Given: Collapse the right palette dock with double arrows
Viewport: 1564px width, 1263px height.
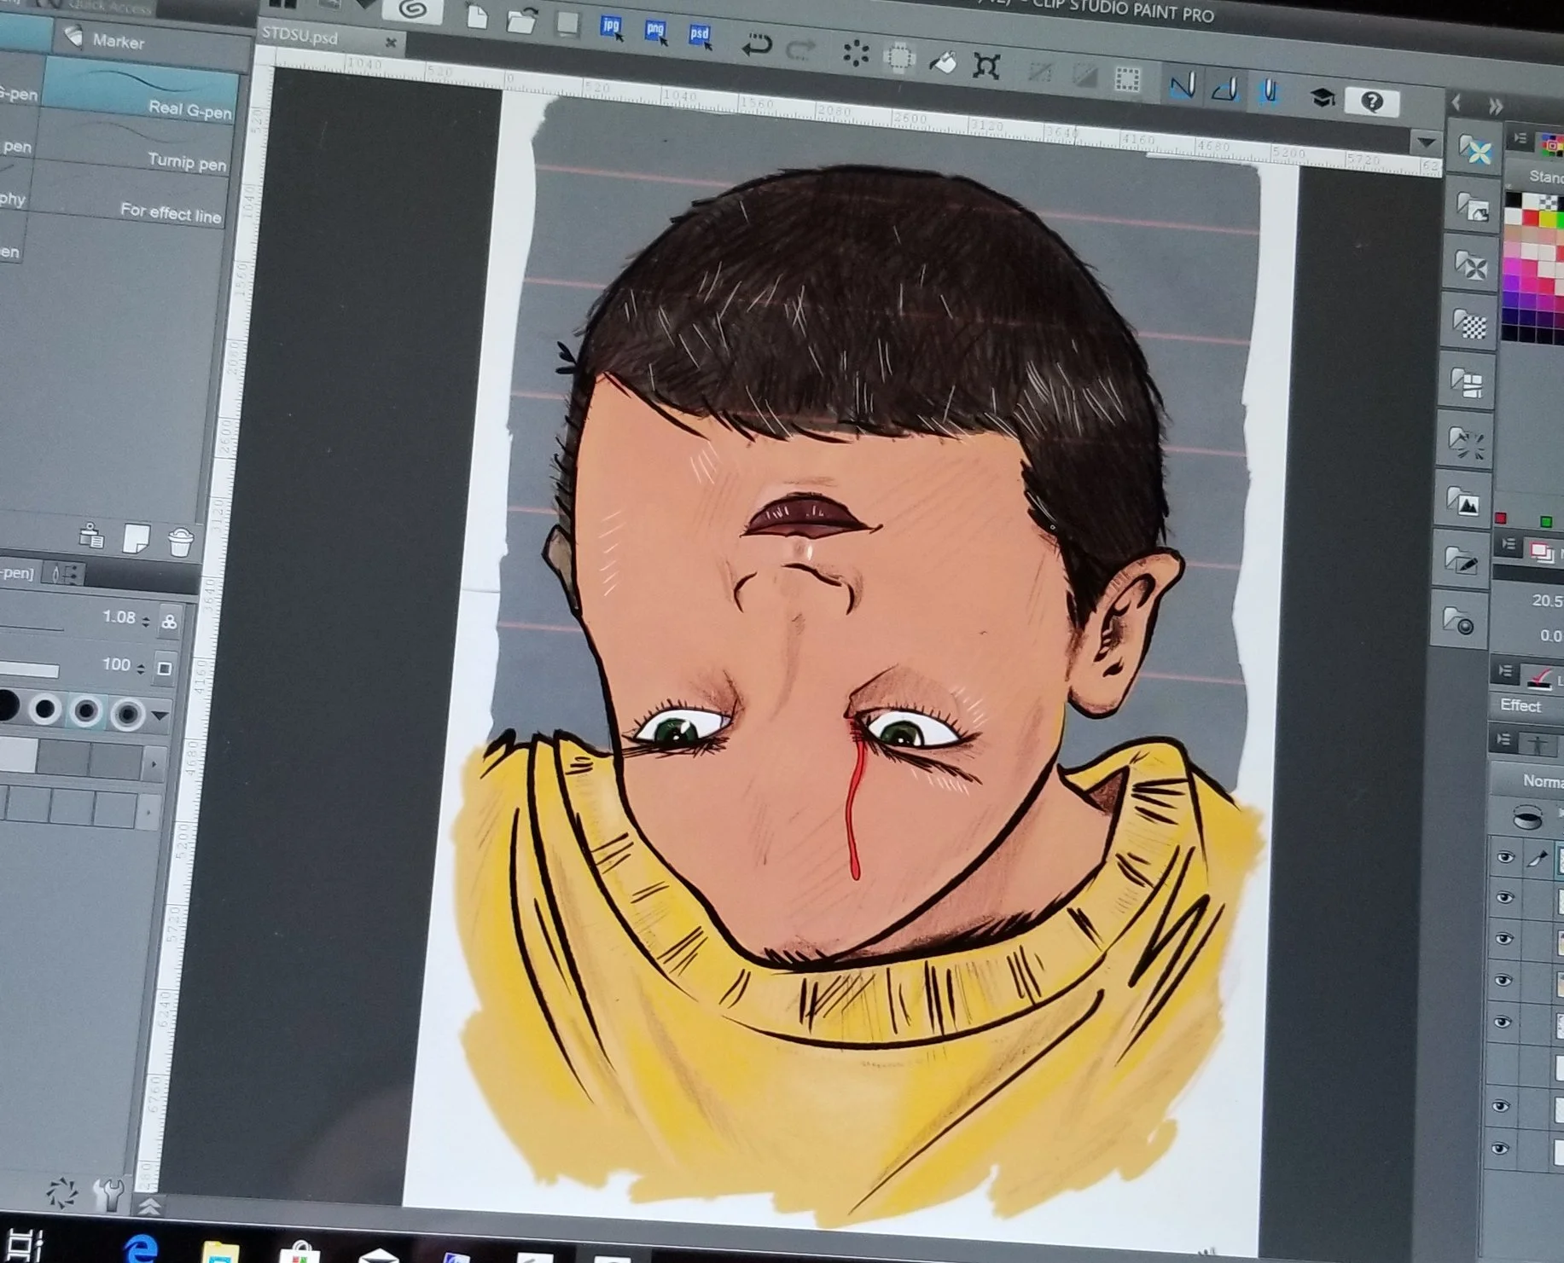Looking at the screenshot, I should pyautogui.click(x=1495, y=107).
